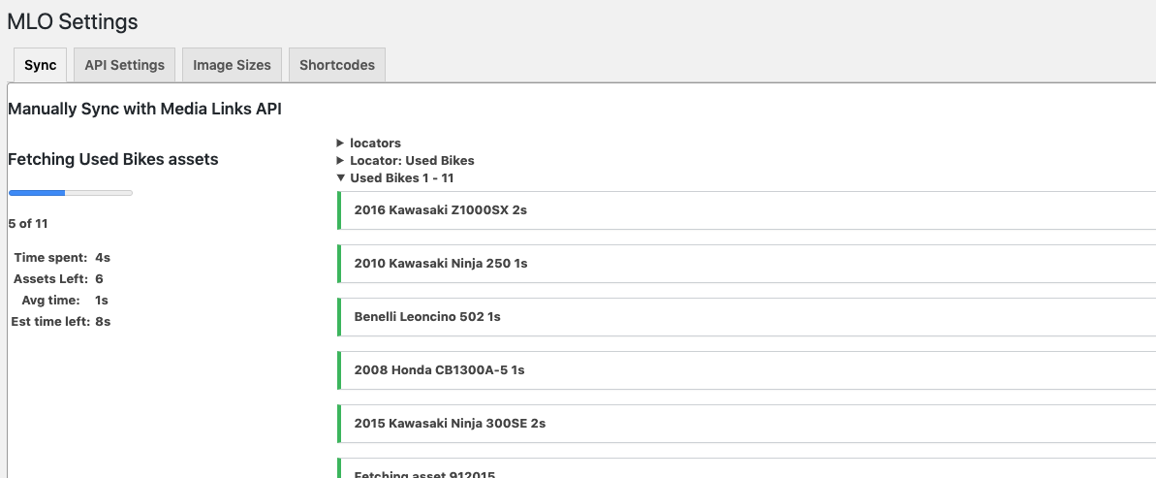Switch to the Sync tab
This screenshot has height=478, width=1156.
click(x=41, y=65)
